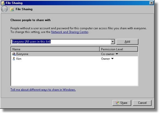Click the Permission Level column header

coord(119,49)
